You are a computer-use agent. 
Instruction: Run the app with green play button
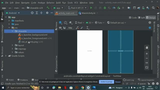(x=91, y=8)
